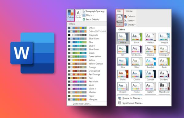The width and height of the screenshot is (184, 118).
Task: Open the Themes dropdown button
Action: point(120,20)
